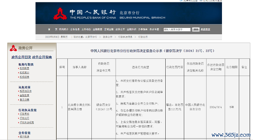Select 行政处罚 under 行政执法信息 sidebar
Viewport: 253px width, 140px height.
pos(24,118)
